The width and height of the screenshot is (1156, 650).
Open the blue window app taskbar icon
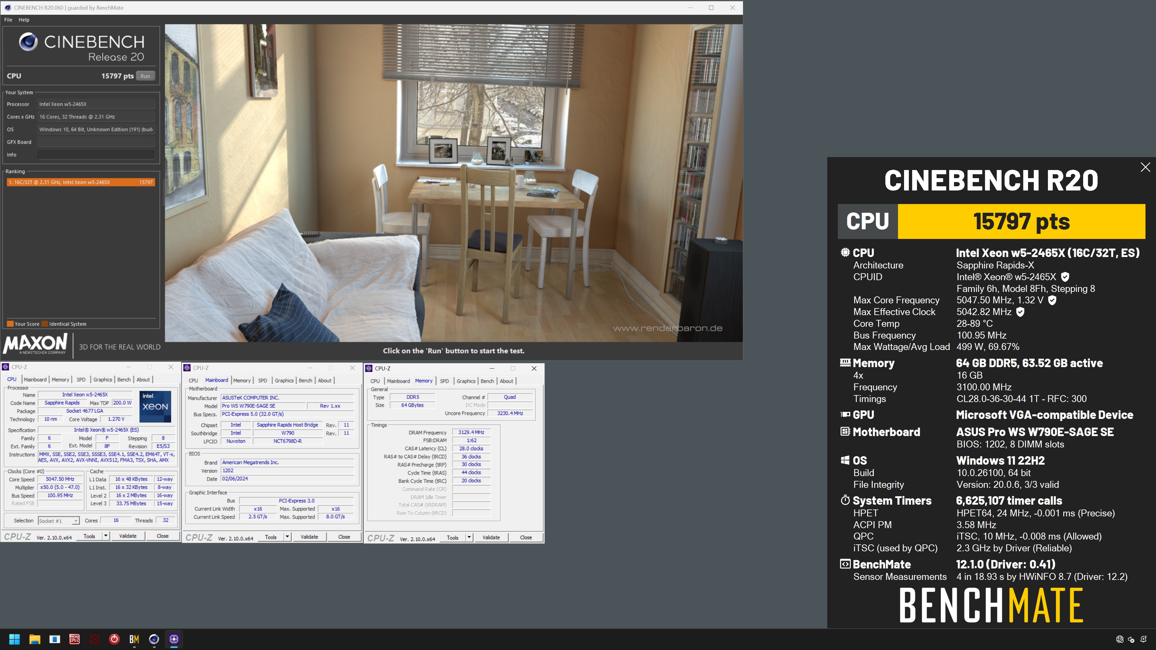coord(55,639)
